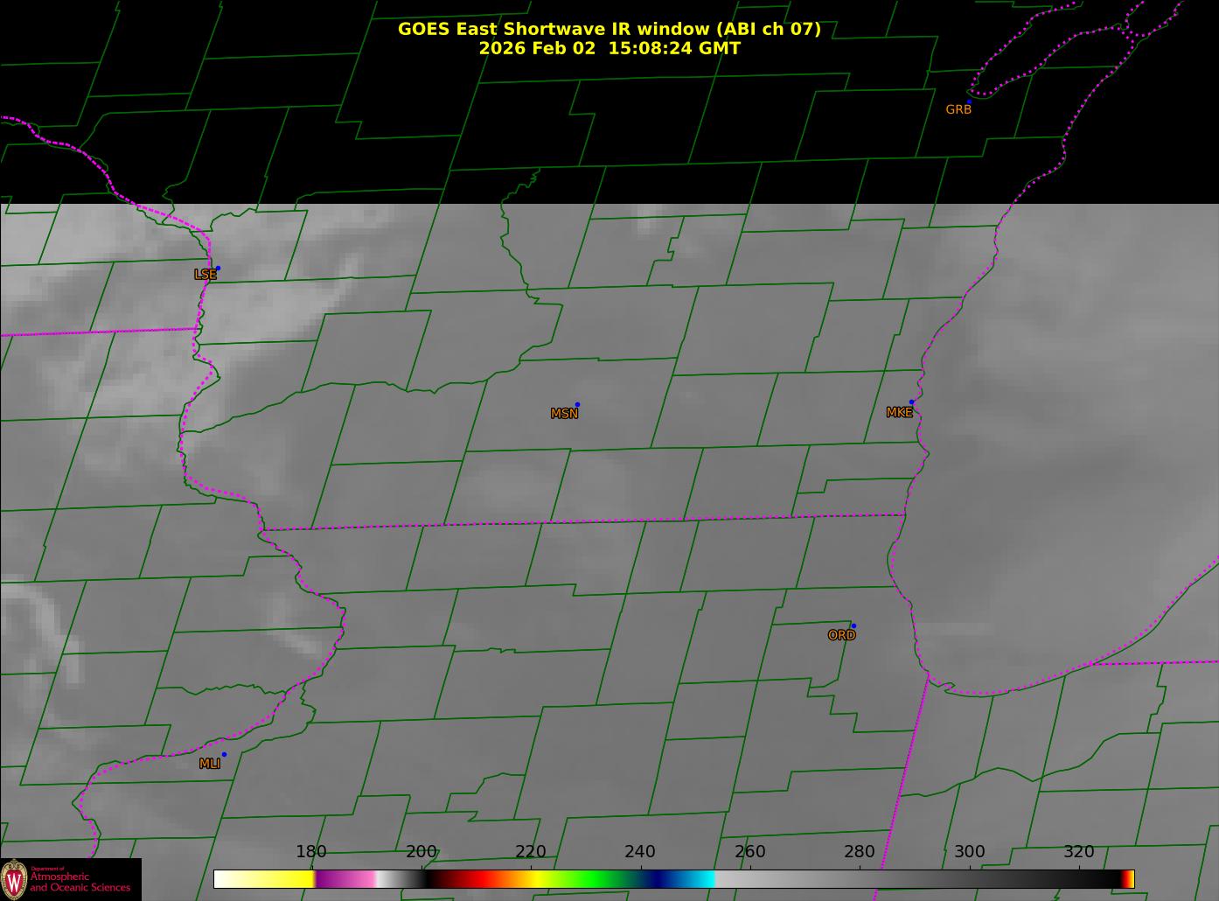Click the blue dot marking GRB

tap(969, 101)
